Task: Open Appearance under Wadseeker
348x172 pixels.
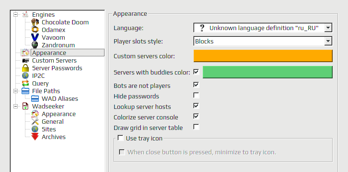Action: point(58,114)
